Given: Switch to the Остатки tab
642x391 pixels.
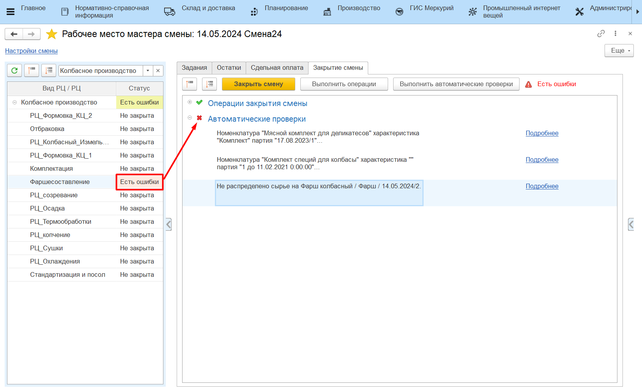Looking at the screenshot, I should click(x=229, y=68).
